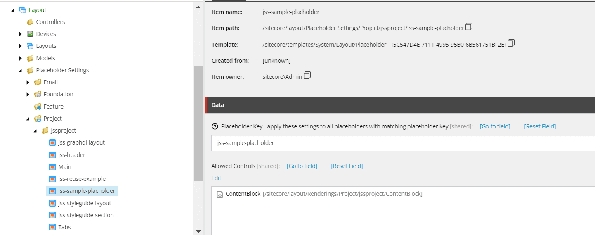Expand the Email folder node

28,82
